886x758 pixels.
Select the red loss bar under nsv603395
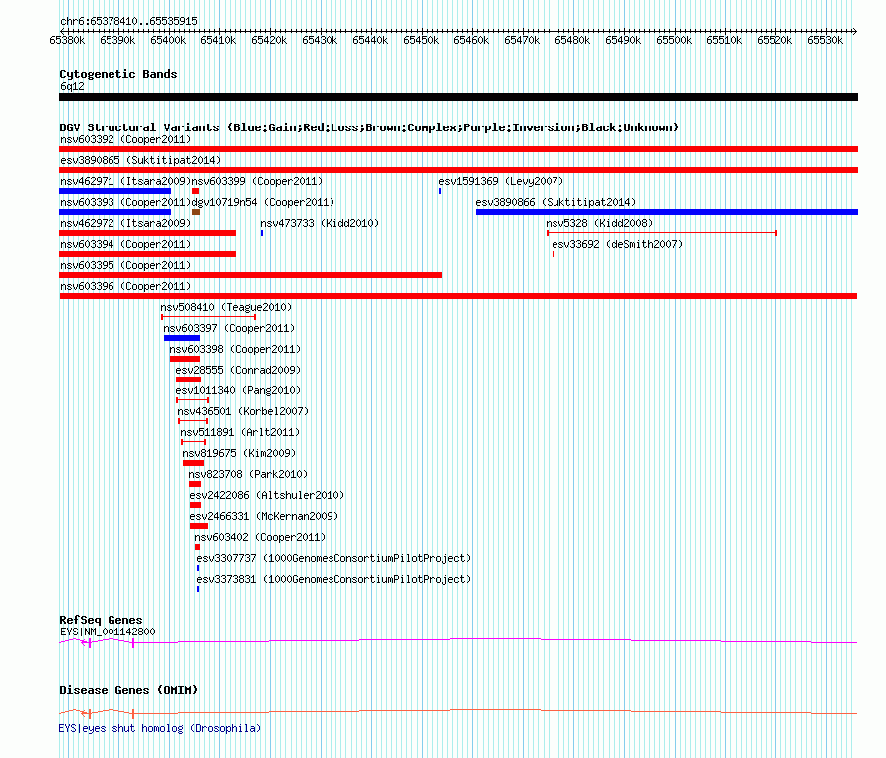tap(250, 275)
